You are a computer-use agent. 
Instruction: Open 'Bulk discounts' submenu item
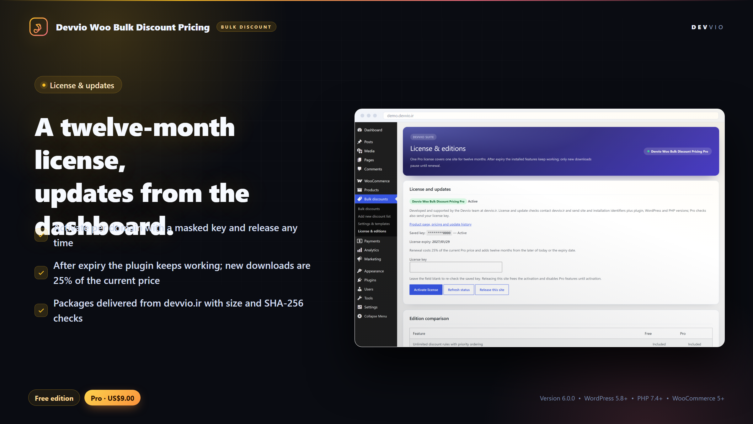pos(369,209)
